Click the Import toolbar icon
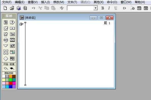Screen dimensions: 151x100 pyautogui.click(x=25, y=8)
